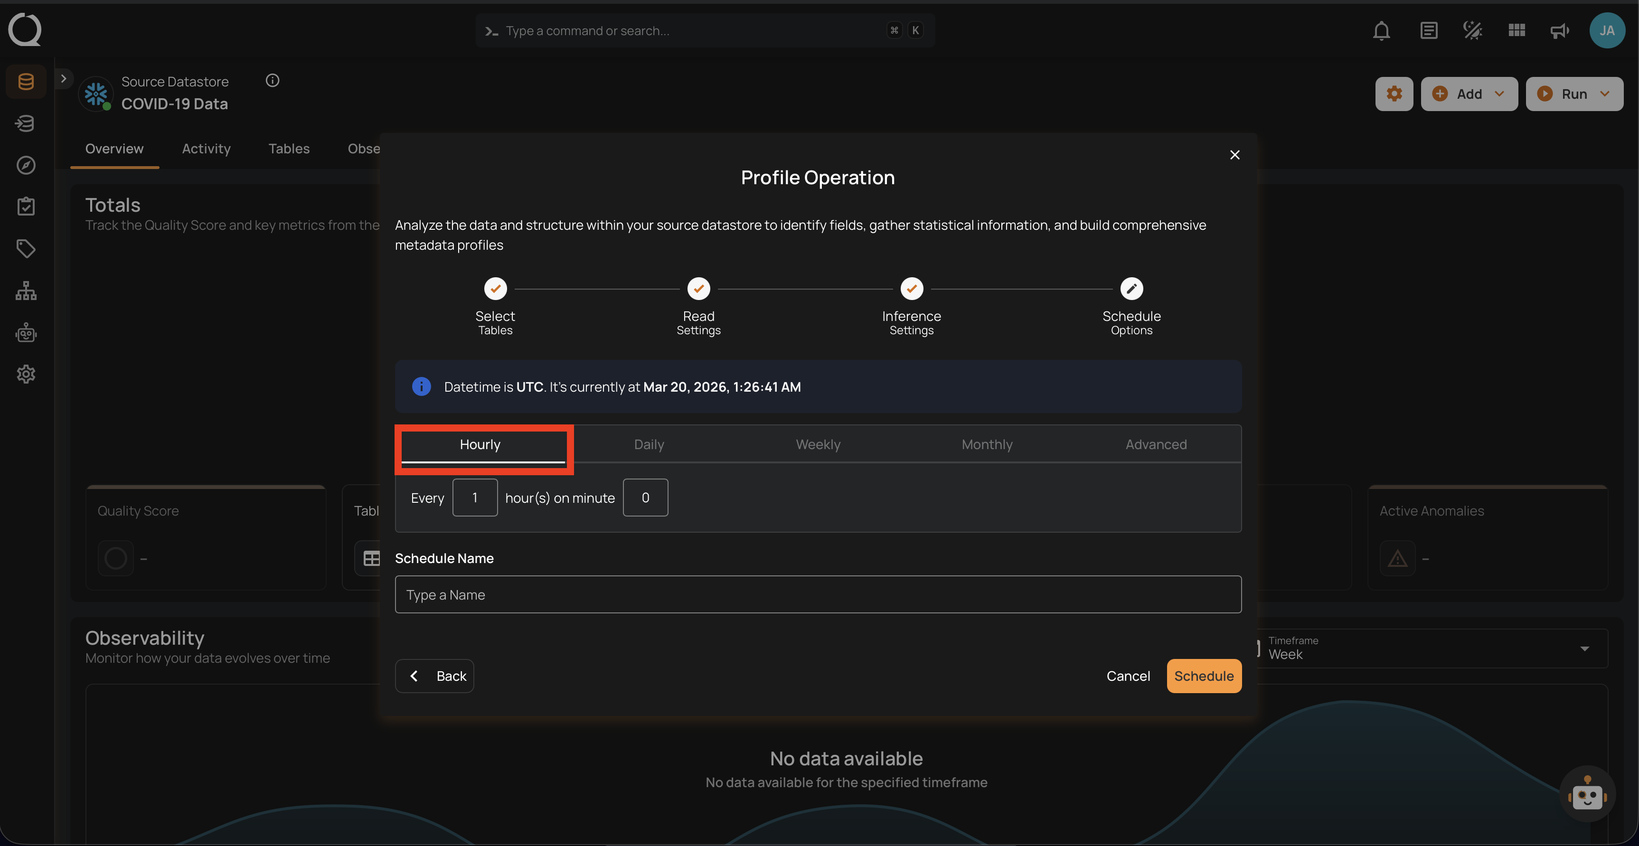The width and height of the screenshot is (1639, 846).
Task: Go to the Inference Settings step
Action: click(911, 289)
